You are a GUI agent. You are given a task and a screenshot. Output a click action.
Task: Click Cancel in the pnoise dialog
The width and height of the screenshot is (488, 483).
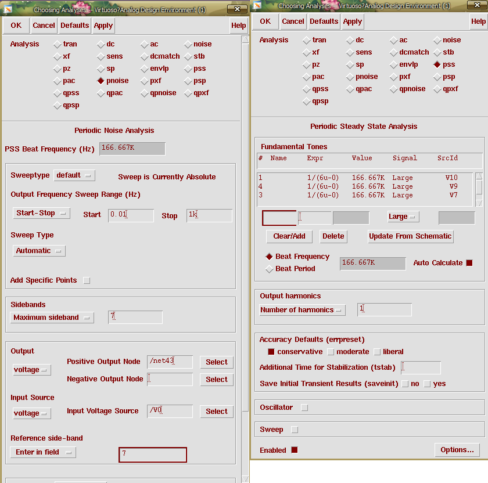pyautogui.click(x=44, y=26)
